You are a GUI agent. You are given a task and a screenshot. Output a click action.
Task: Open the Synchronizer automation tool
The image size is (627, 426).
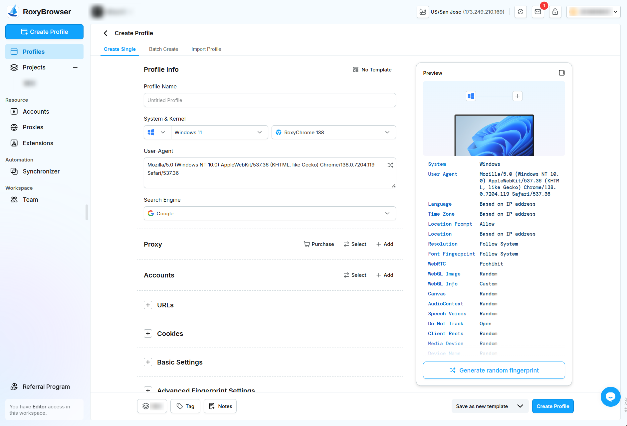pos(41,171)
